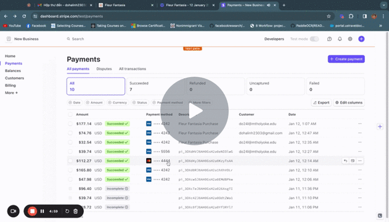Click the help question mark icon

[329, 39]
